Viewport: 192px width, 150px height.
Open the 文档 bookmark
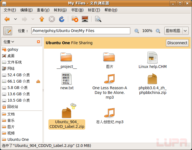pyautogui.click(x=22, y=114)
